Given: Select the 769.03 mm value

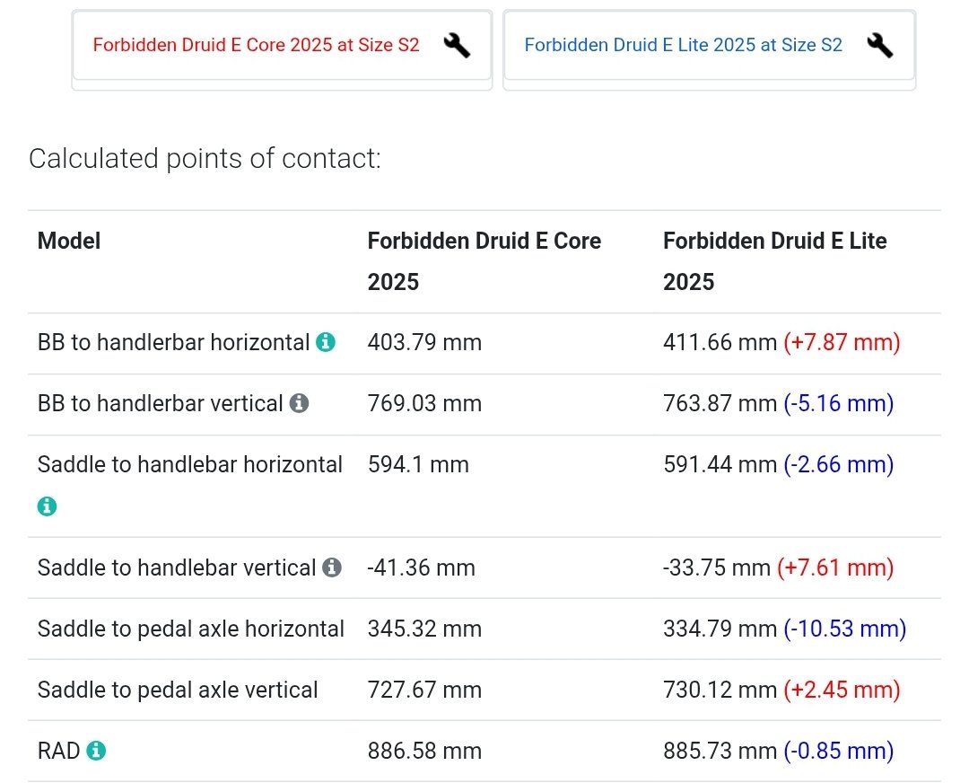Looking at the screenshot, I should click(424, 403).
